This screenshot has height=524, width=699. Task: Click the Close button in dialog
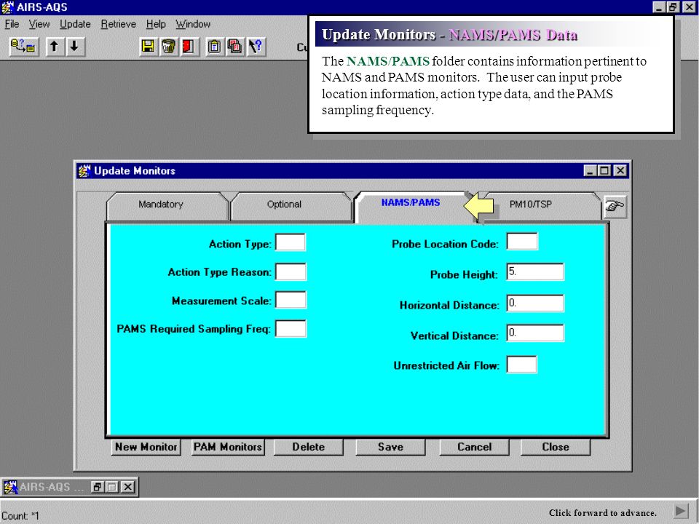tap(556, 447)
